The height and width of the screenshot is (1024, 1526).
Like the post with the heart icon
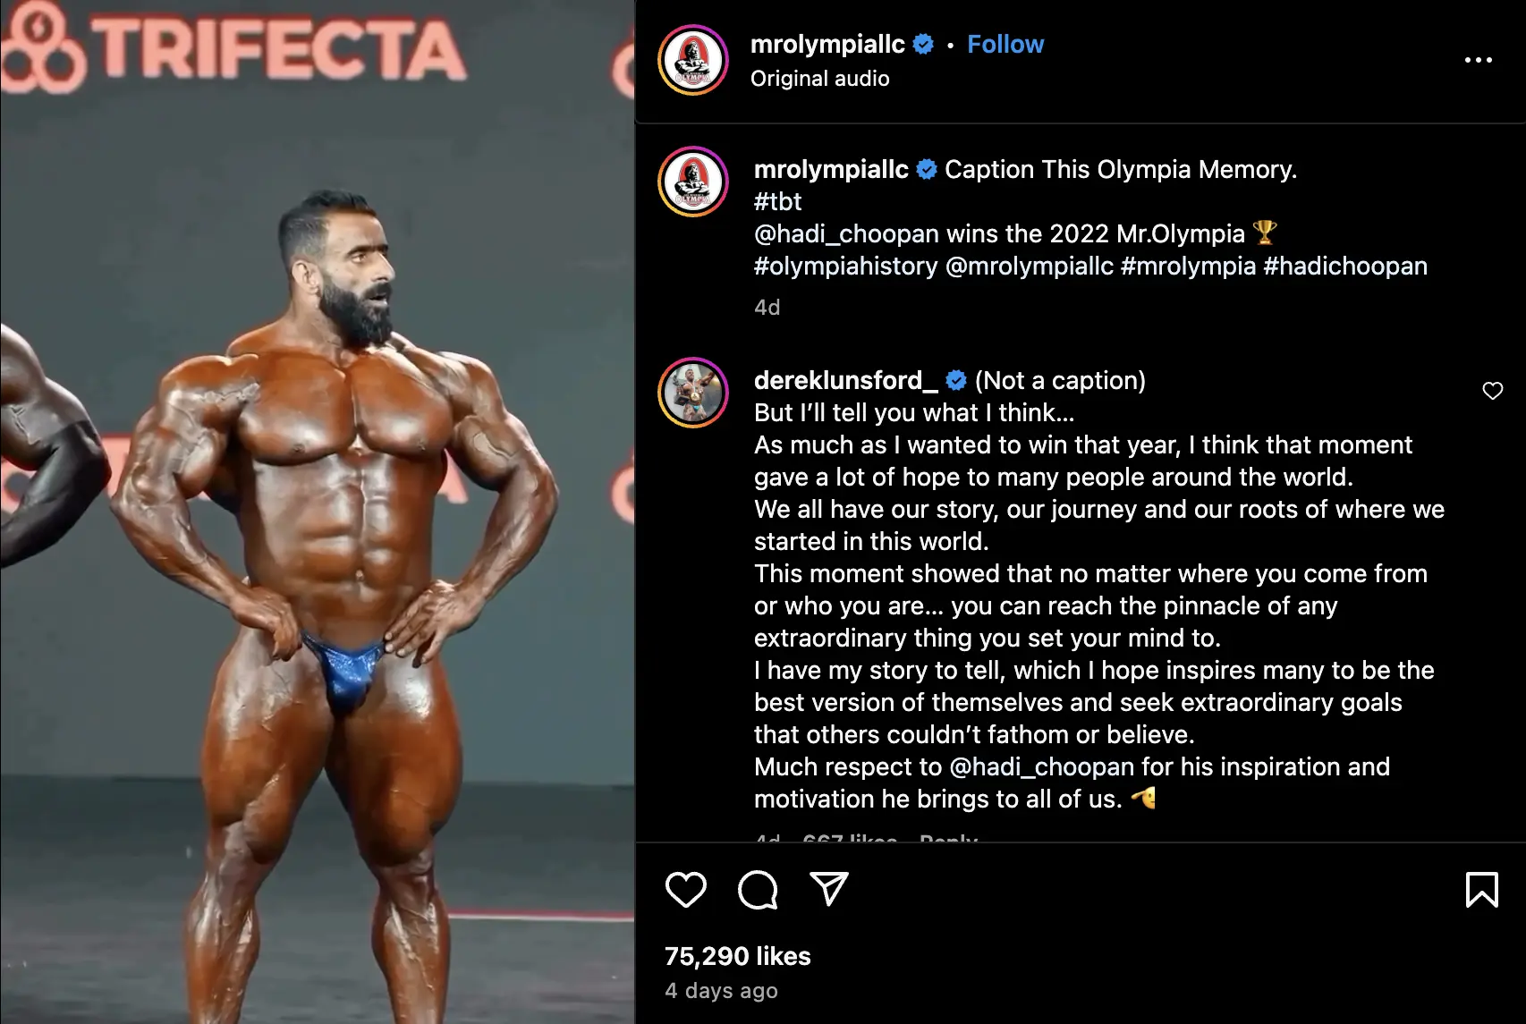(x=686, y=889)
